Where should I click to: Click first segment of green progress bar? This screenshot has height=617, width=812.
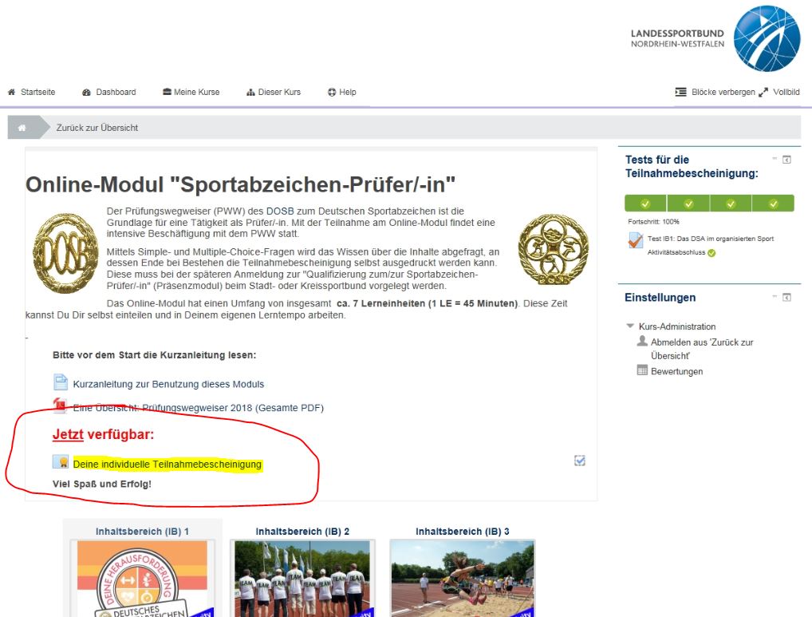645,203
